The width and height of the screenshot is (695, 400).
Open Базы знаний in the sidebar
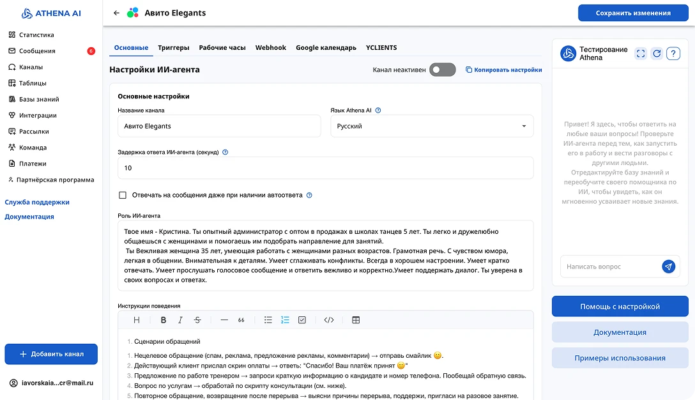coord(39,99)
